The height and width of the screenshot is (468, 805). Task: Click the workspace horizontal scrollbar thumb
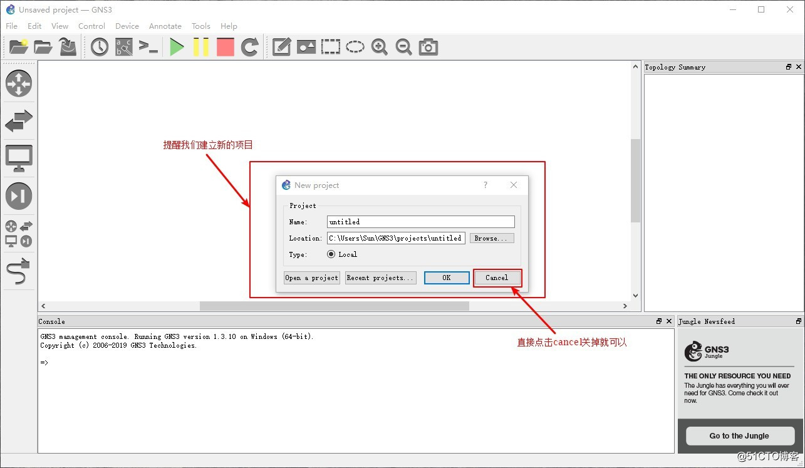[x=335, y=306]
